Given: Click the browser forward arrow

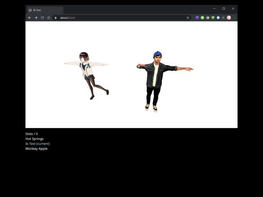Looking at the screenshot, I should tap(36, 18).
